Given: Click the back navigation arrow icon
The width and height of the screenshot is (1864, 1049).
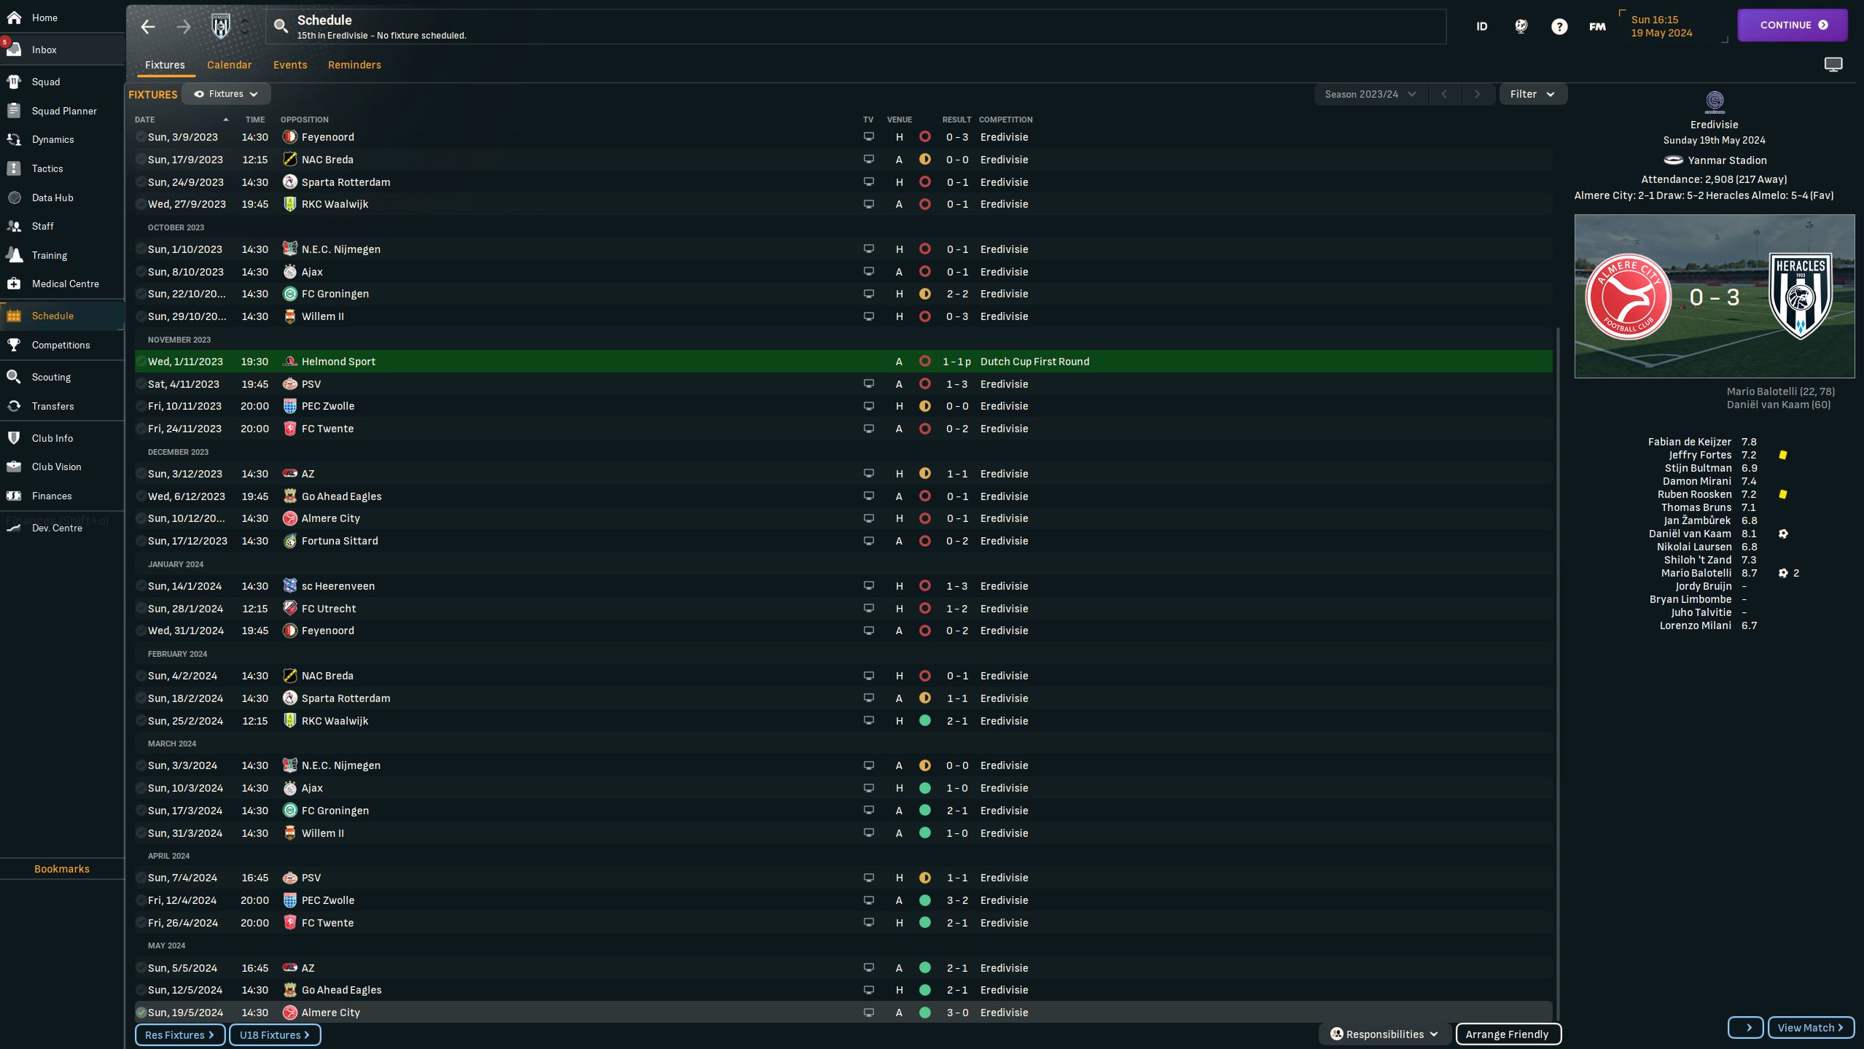Looking at the screenshot, I should tap(147, 26).
